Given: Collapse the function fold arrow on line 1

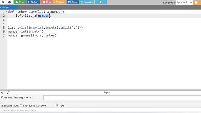Looking at the screenshot, I should click(x=6, y=12).
